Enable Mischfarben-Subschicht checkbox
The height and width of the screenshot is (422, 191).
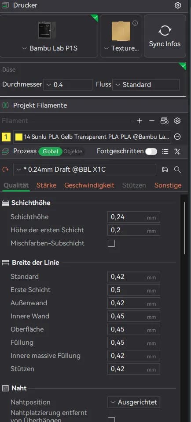tap(111, 243)
